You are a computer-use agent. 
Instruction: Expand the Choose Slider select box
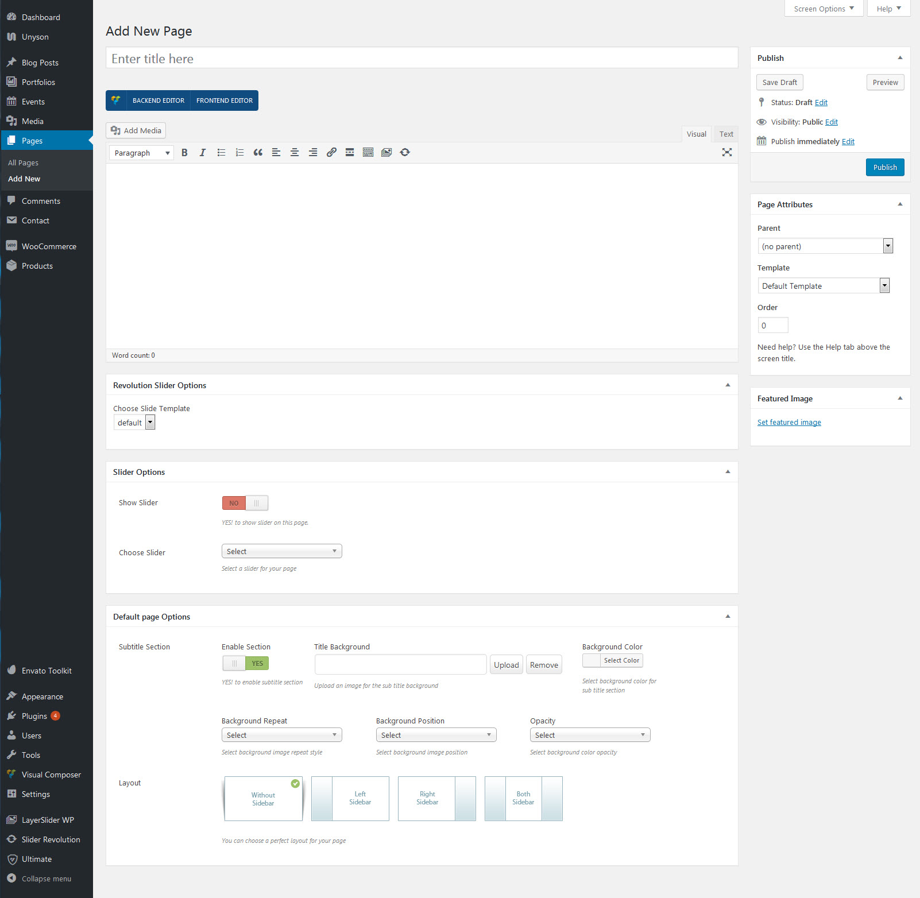[x=281, y=551]
